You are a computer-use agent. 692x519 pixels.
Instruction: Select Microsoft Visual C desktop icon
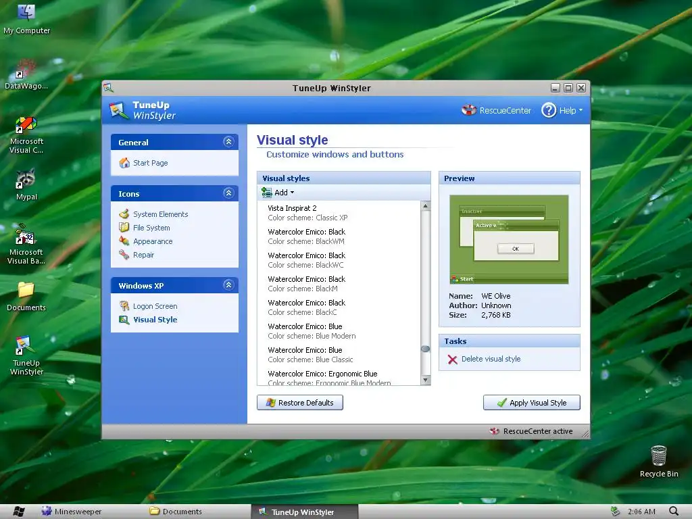(26, 134)
